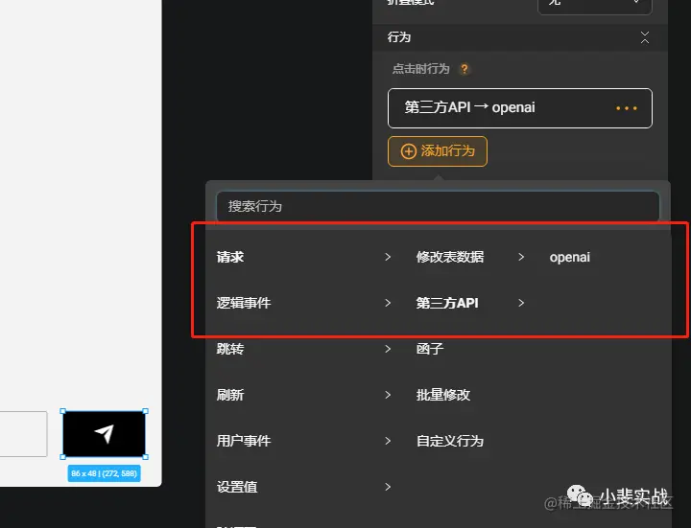
Task: Open the 跳转 menu item
Action: pos(229,349)
